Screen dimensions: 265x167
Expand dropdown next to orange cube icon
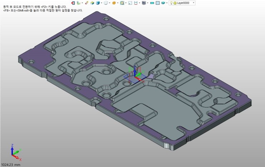pyautogui.click(x=118, y=3)
